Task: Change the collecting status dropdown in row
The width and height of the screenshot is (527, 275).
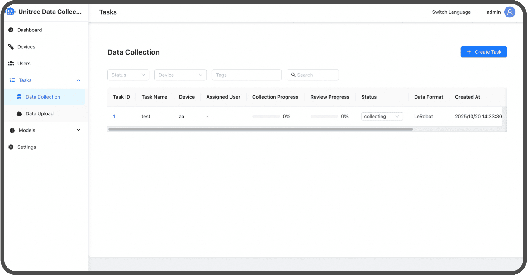Action: tap(382, 116)
